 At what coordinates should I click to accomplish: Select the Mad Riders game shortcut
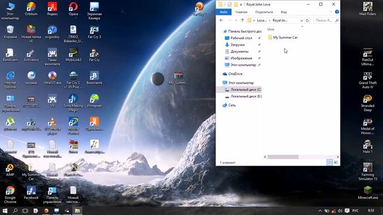[367, 9]
